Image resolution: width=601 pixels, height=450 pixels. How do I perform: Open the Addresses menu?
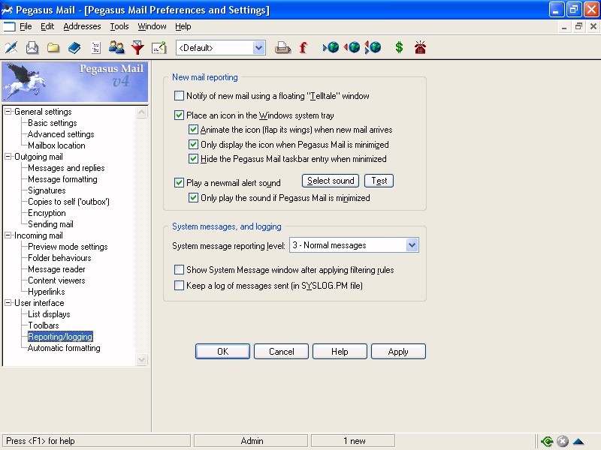pos(82,26)
